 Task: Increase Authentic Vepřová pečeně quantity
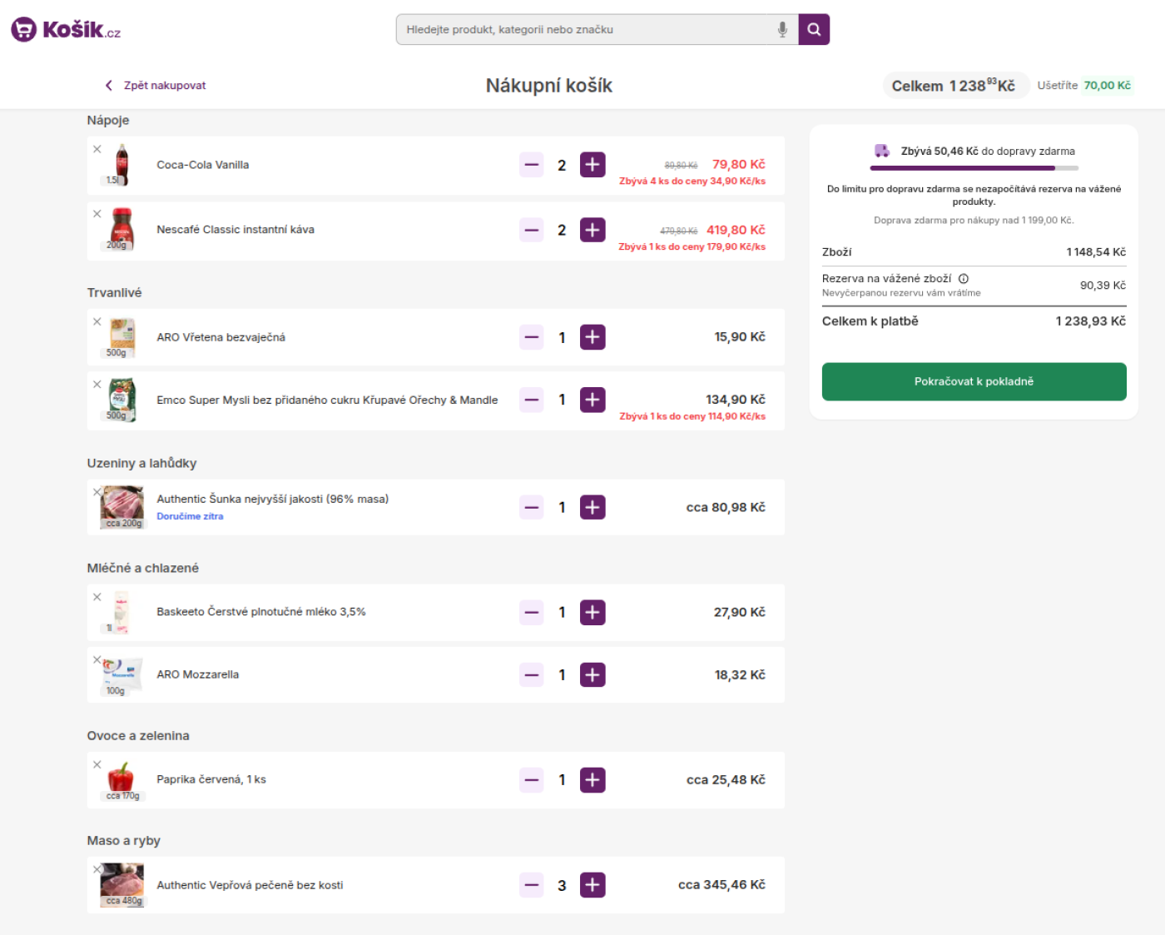592,885
